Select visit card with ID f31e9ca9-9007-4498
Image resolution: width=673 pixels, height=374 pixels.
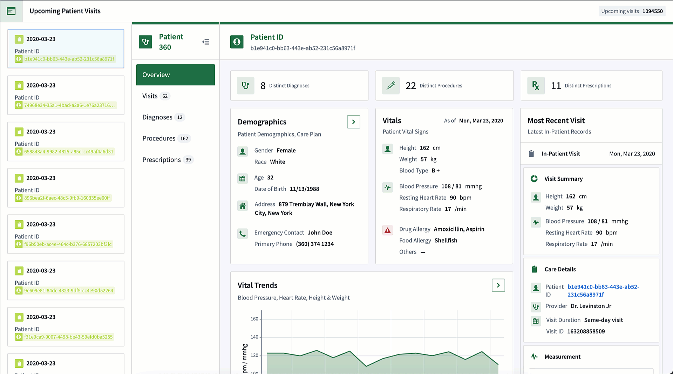click(66, 327)
